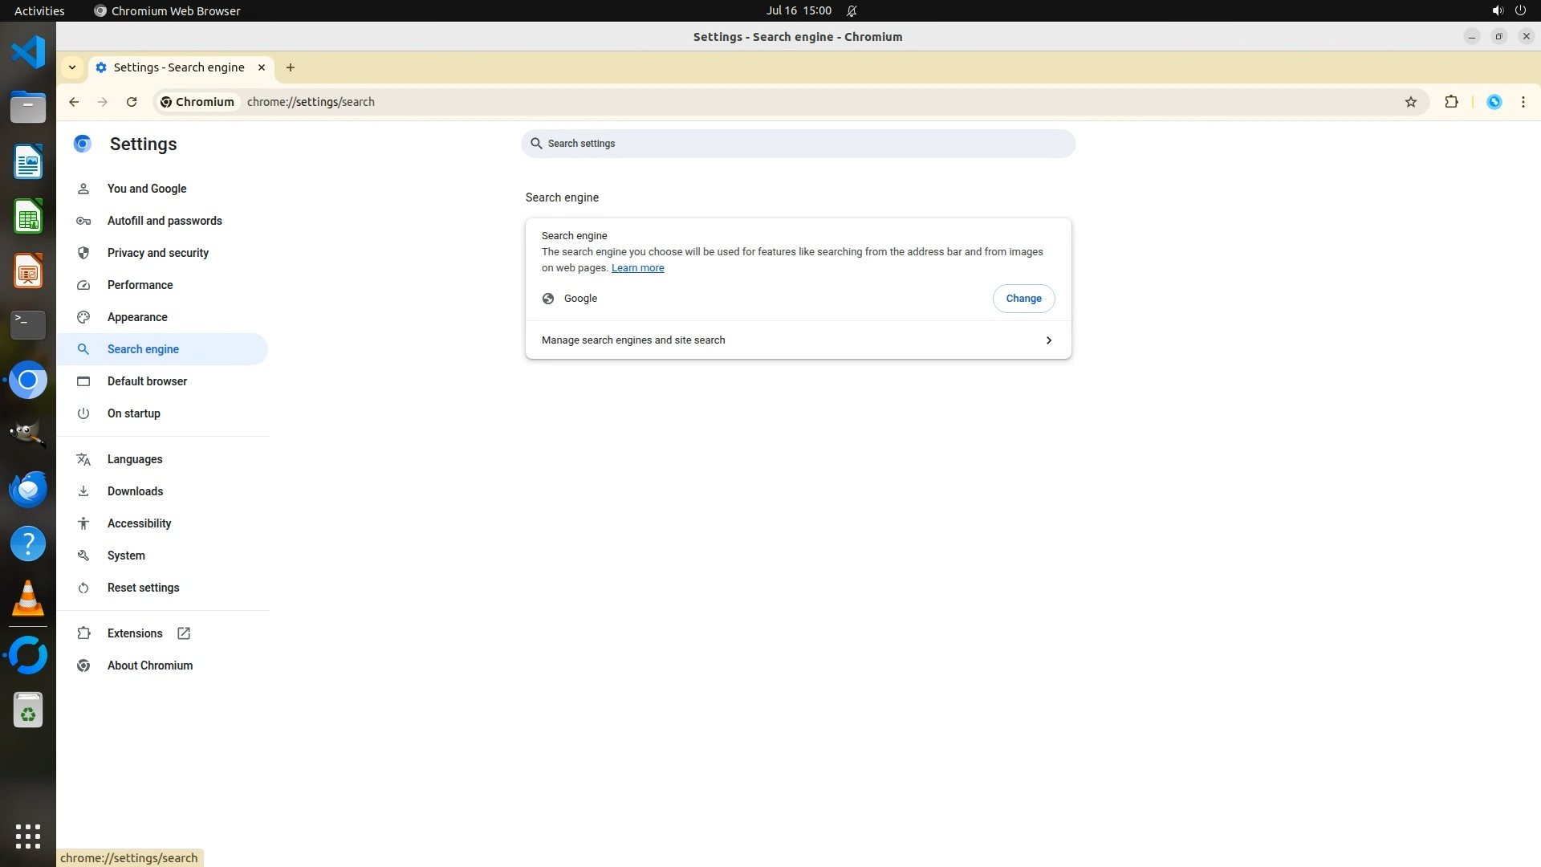Open Privacy and security settings
1541x867 pixels.
coord(157,253)
